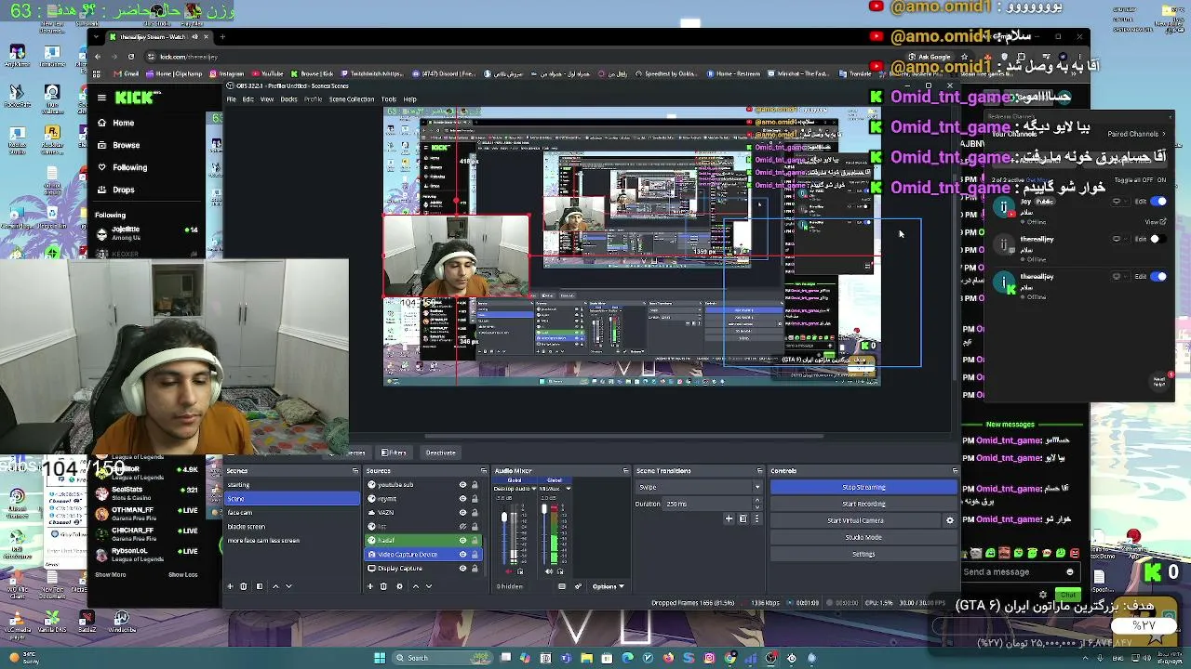1191x669 pixels.
Task: Open Sources dock options icon
Action: coord(483,471)
